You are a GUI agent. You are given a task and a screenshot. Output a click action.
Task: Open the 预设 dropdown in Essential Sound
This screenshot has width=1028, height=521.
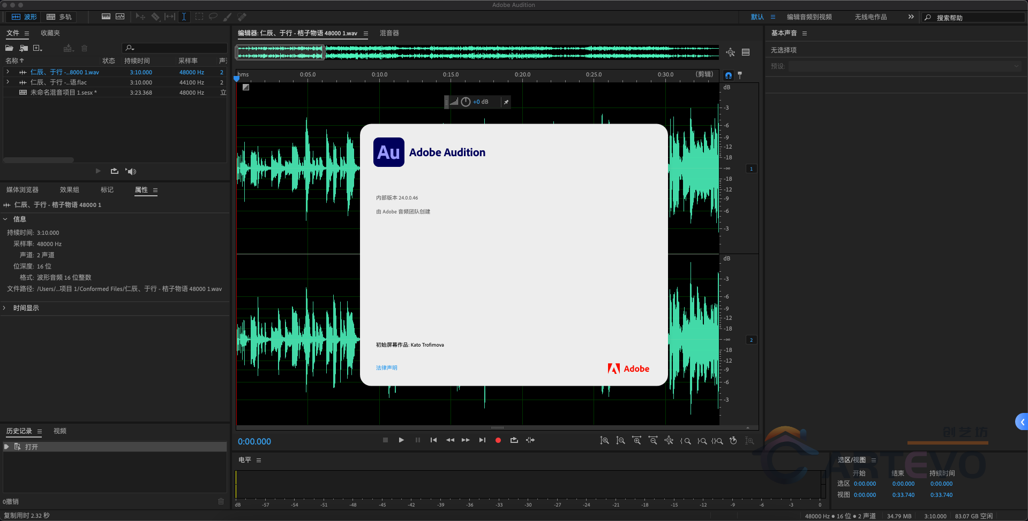[905, 66]
